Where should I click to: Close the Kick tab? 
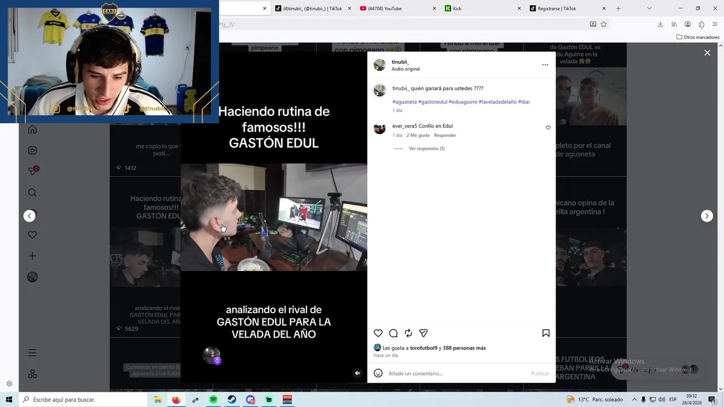519,8
